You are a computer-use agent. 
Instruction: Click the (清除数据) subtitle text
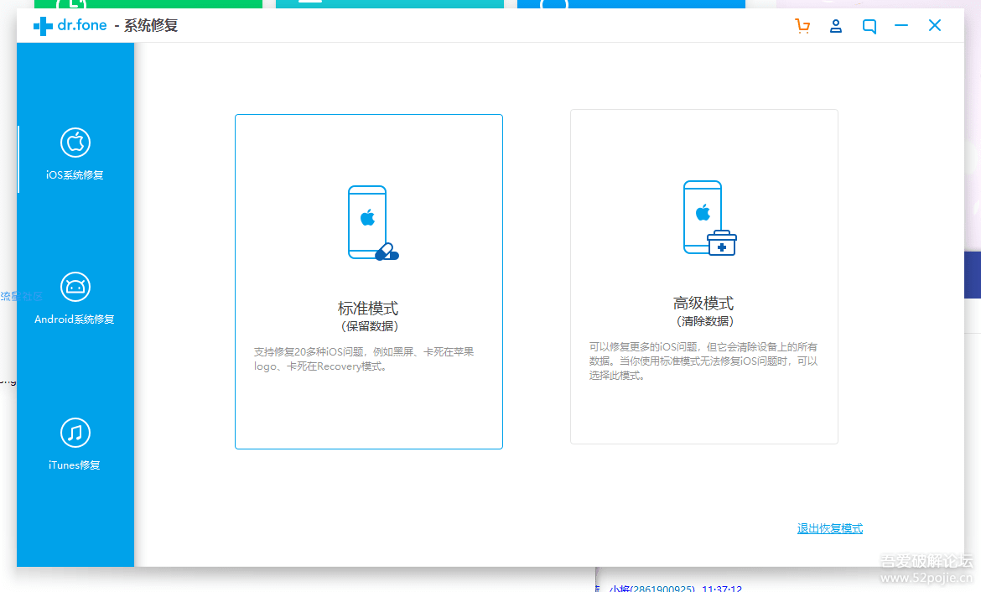coord(704,321)
